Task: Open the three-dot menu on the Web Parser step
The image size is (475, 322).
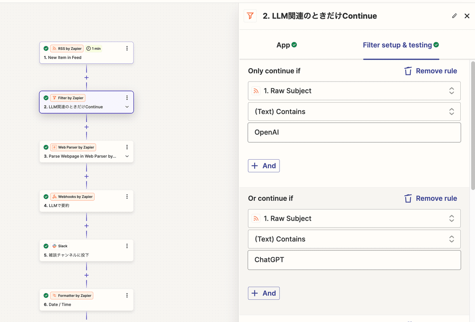Action: tap(127, 147)
